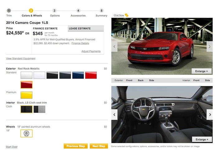The width and height of the screenshot is (218, 153).
Task: Go to next exterior photo arrow
Action: point(210,47)
